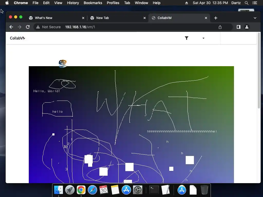Click the 'hello' text in the VM display

pos(58,112)
